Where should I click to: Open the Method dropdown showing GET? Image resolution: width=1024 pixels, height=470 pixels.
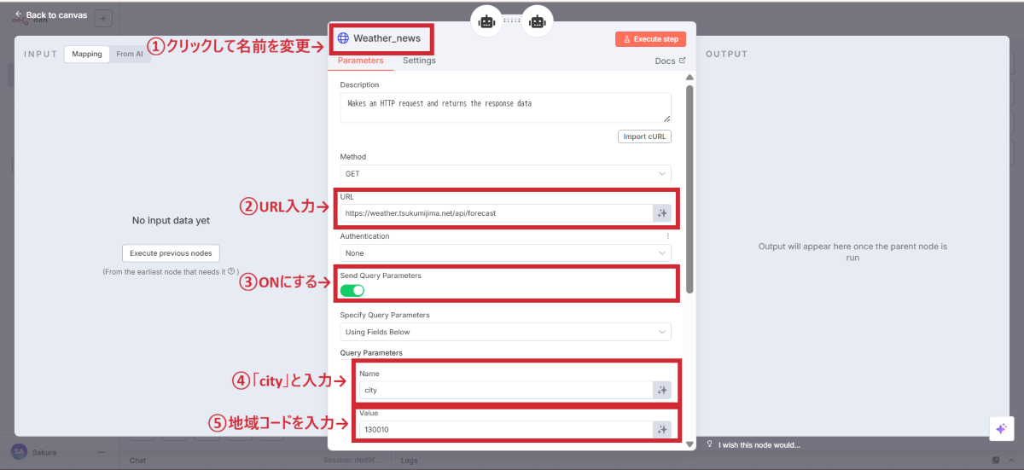tap(505, 174)
